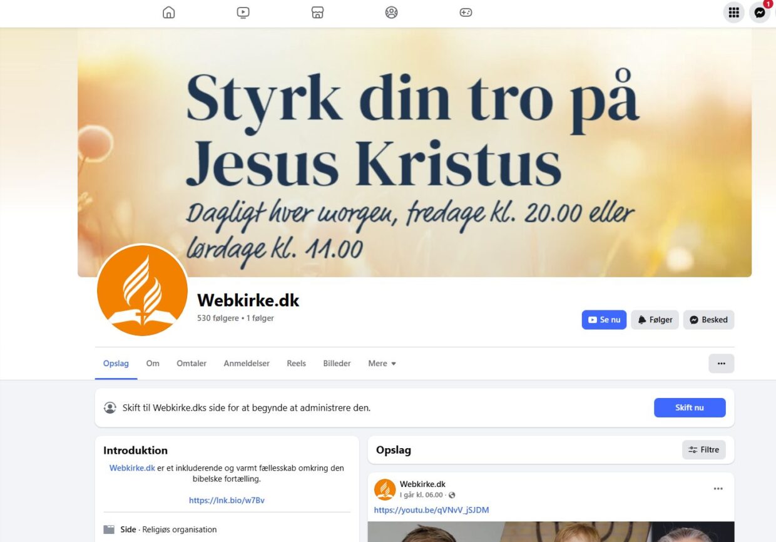Open the lnk.bio/w7Bv link
Viewport: 776px width, 542px height.
[227, 501]
